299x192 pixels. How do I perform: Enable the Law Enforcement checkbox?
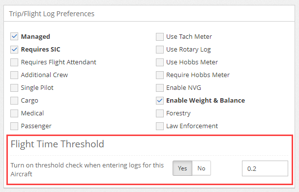click(160, 126)
